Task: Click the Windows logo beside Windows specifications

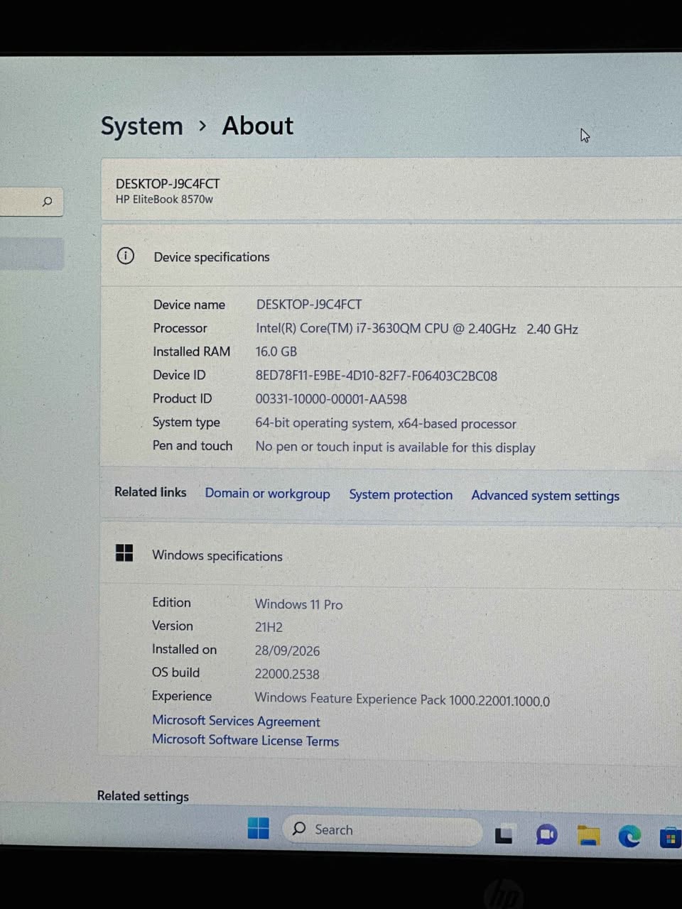Action: tap(124, 553)
